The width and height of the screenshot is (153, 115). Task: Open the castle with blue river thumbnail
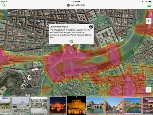(x=95, y=105)
